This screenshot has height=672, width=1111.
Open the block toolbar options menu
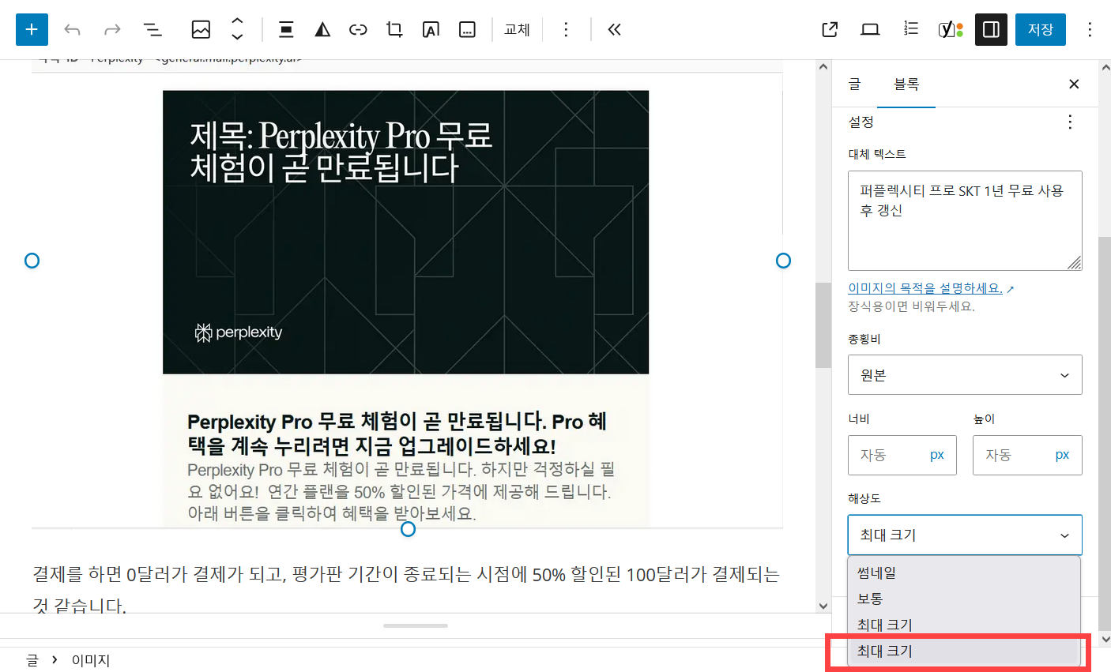click(x=566, y=30)
